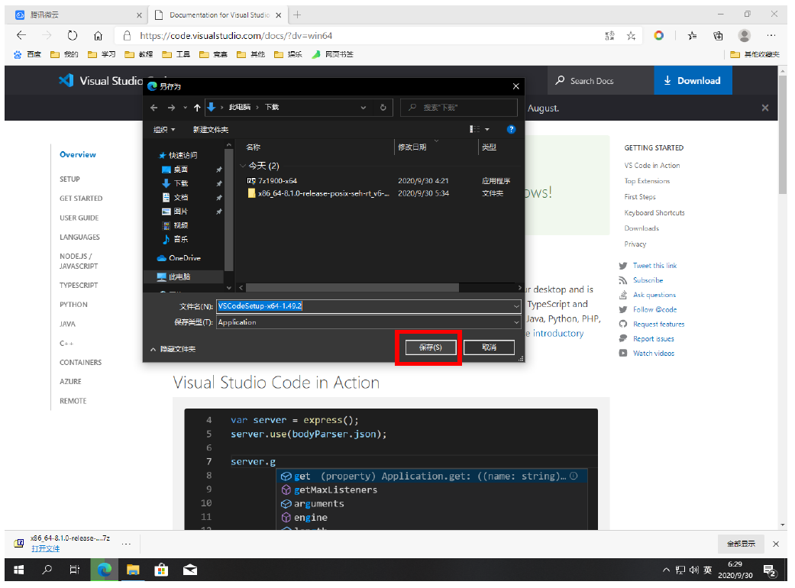Open the save type Application dropdown
The image size is (795, 588).
tap(516, 322)
